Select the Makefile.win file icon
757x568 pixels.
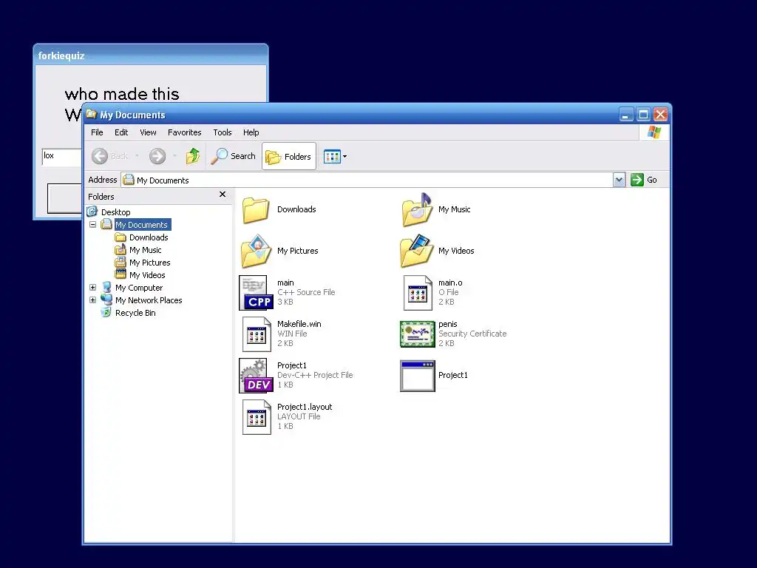pos(257,334)
